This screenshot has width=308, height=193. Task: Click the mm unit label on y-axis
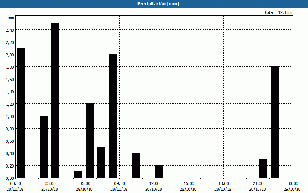click(11, 18)
